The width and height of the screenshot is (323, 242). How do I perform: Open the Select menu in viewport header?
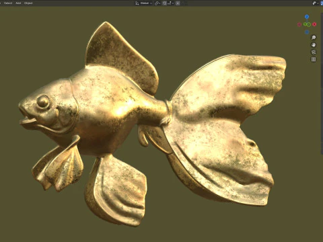point(8,3)
